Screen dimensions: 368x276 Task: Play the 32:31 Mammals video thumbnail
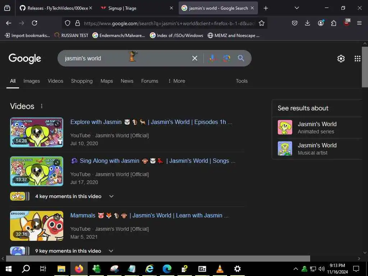[x=37, y=226]
